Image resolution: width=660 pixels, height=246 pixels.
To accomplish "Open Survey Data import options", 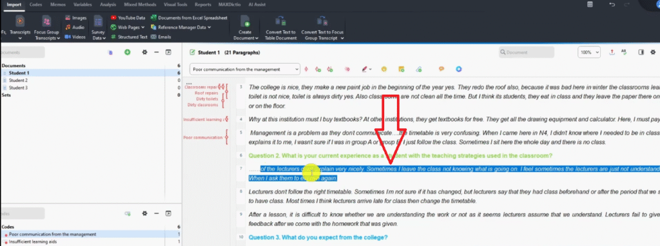I will tap(99, 27).
